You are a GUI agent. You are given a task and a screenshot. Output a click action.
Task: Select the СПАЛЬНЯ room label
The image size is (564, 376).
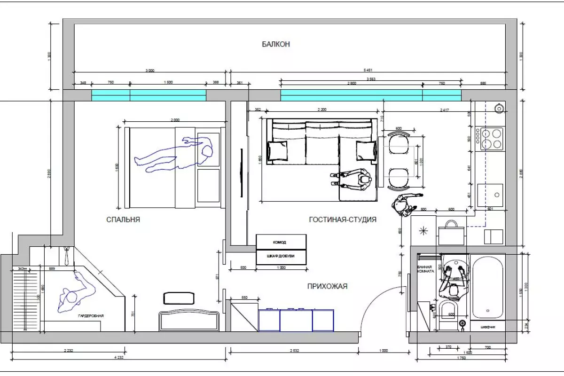(123, 219)
